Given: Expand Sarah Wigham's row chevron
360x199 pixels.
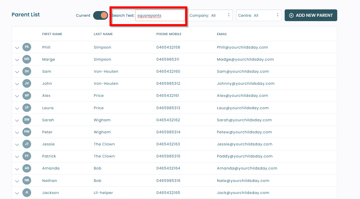Looking at the screenshot, I should [17, 120].
